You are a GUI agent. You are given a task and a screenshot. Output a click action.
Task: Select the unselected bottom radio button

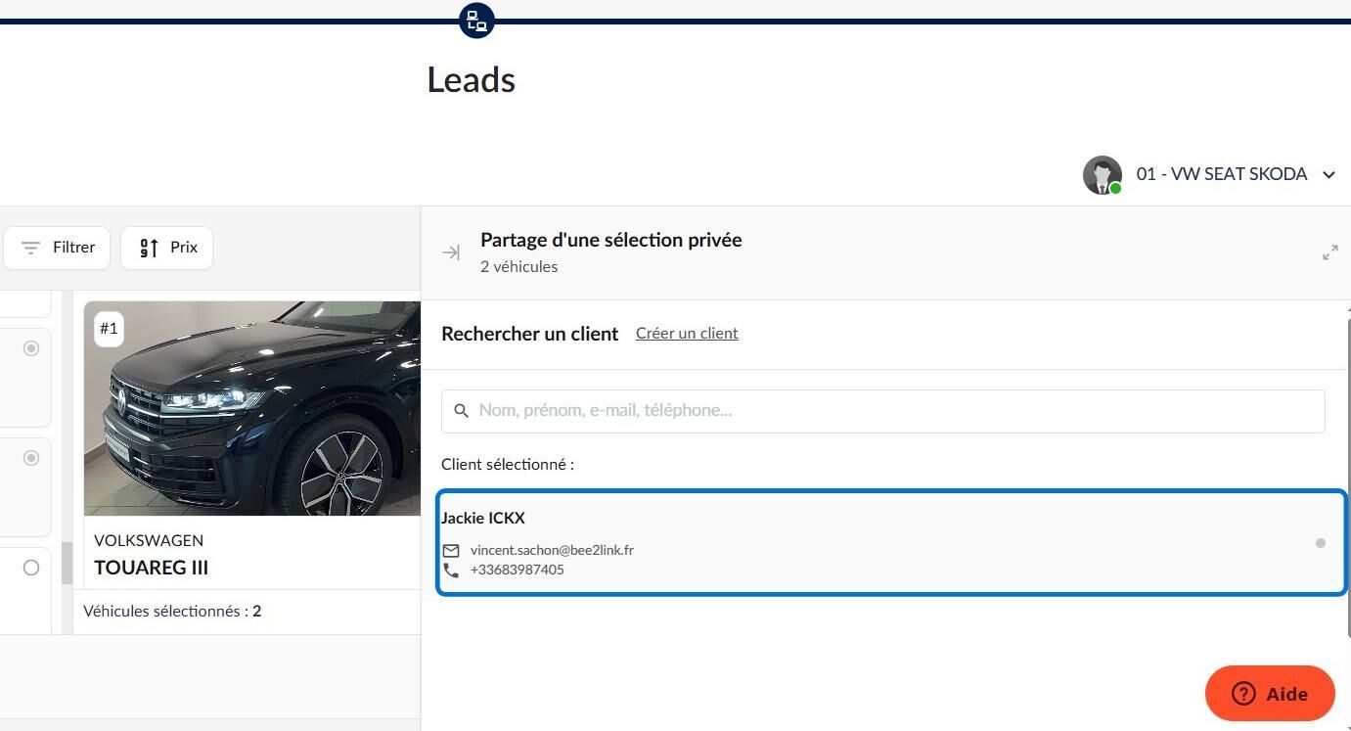click(31, 568)
